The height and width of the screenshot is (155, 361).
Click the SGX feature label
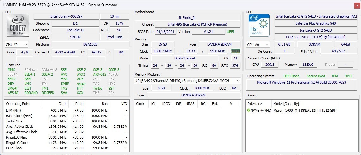(80, 93)
